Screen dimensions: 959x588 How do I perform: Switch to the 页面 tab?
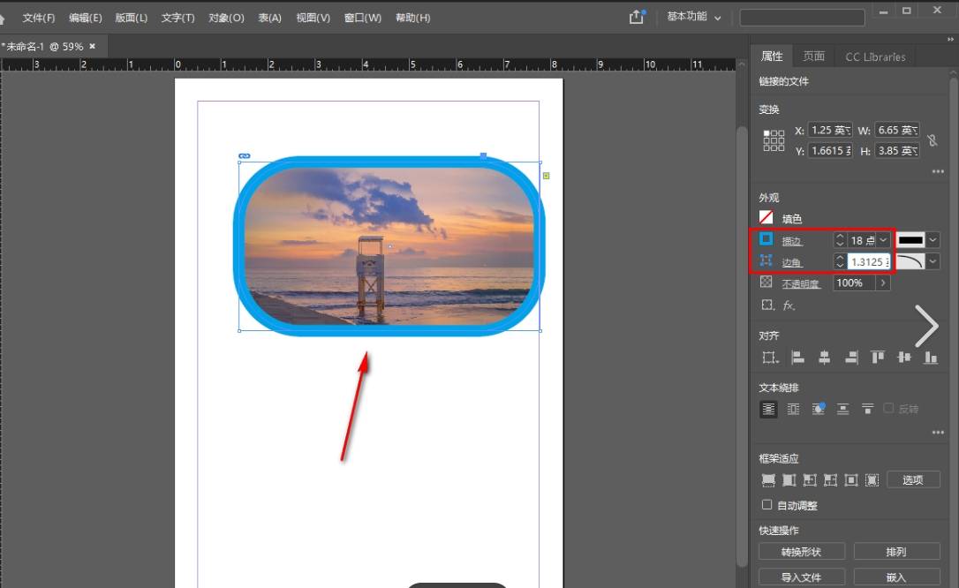[x=813, y=57]
